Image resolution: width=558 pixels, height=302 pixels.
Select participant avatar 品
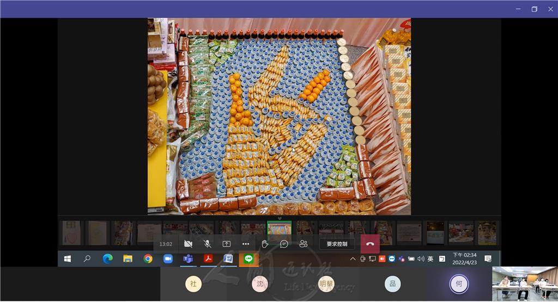tap(392, 284)
